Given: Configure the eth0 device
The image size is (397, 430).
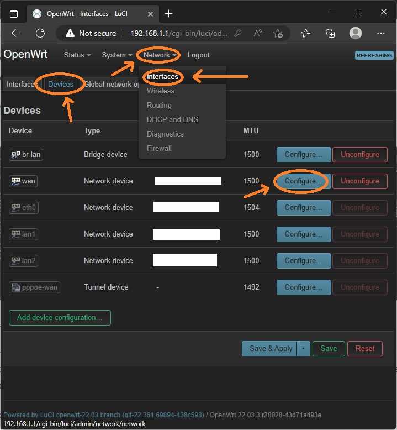Looking at the screenshot, I should tap(304, 208).
